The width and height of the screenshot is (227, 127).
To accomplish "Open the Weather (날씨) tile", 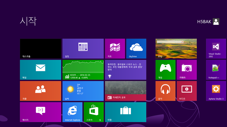I will click(83, 91).
